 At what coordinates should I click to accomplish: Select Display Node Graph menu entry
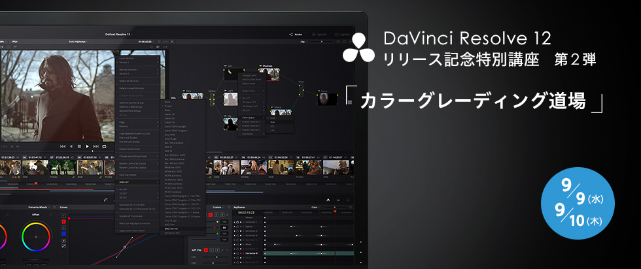click(x=131, y=148)
